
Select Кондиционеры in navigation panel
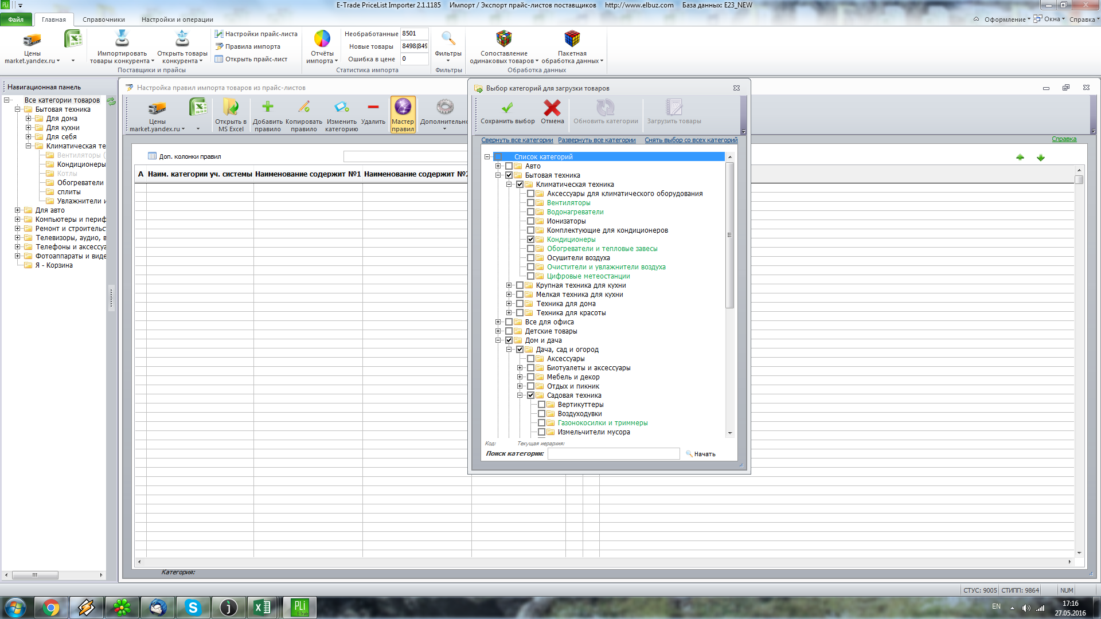(81, 164)
